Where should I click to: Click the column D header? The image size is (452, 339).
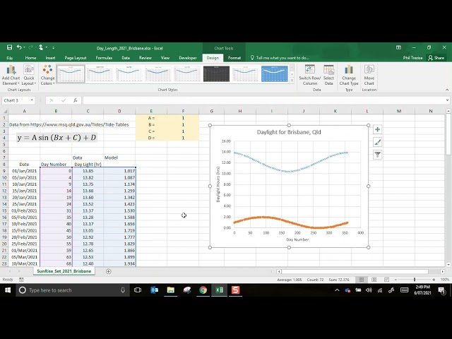[x=119, y=111]
